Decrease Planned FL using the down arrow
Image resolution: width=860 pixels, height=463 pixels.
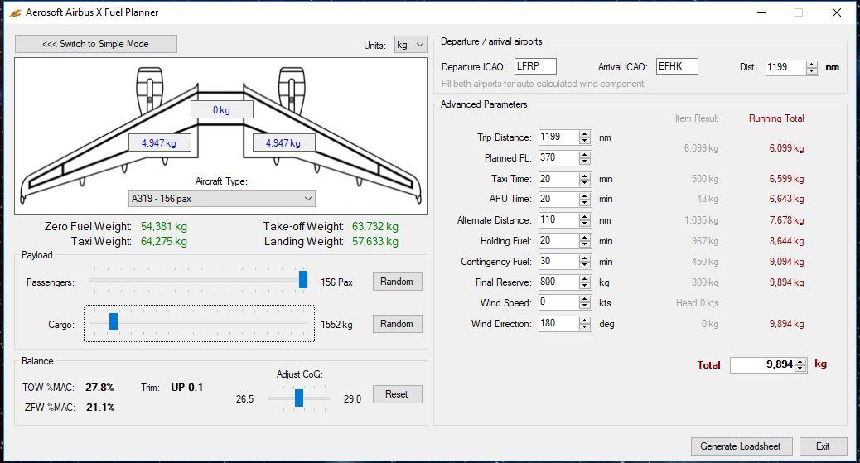(x=585, y=162)
